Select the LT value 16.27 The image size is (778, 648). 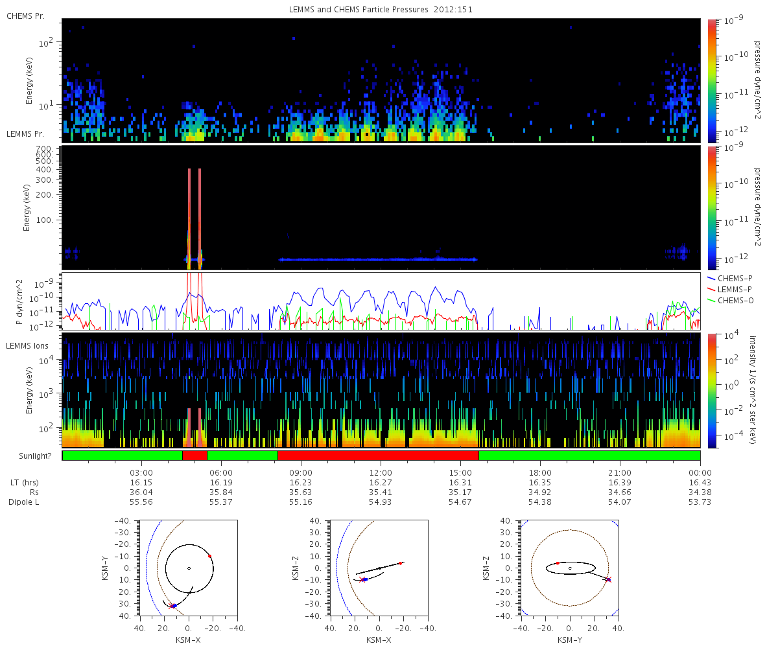pos(381,483)
